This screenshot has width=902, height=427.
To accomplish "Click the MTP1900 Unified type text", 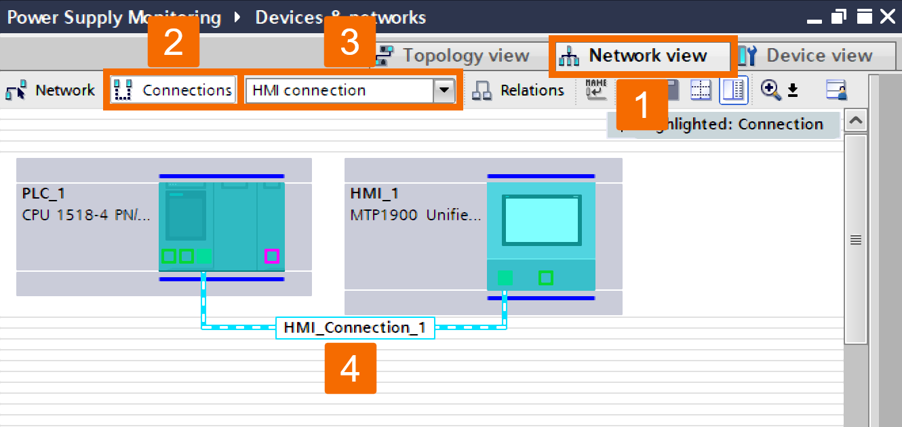I will (x=416, y=216).
